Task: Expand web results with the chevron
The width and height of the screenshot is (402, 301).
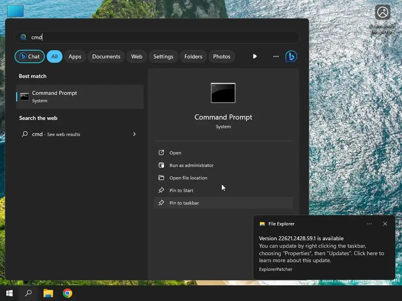Action: (134, 134)
